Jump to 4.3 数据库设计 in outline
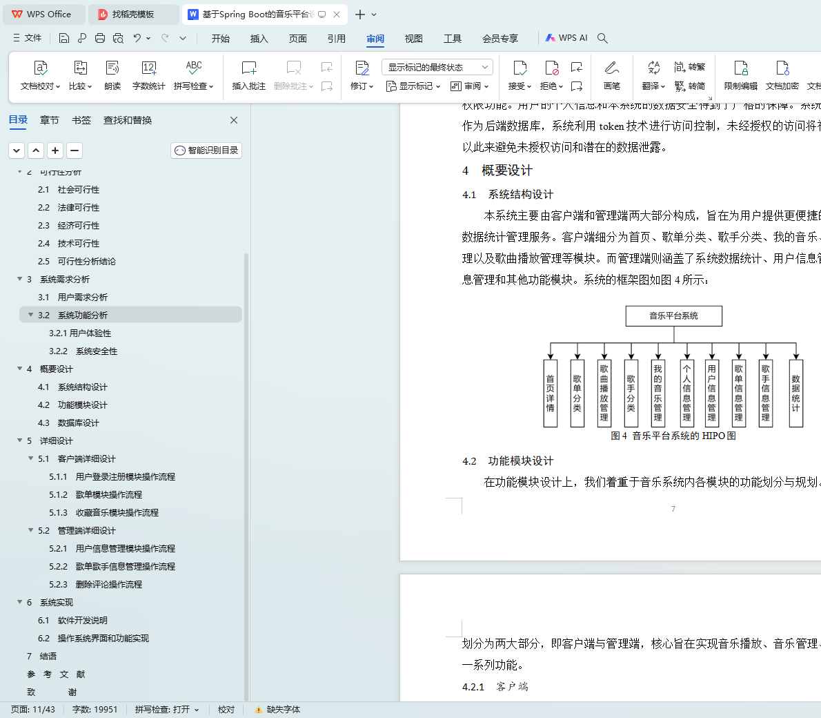Viewport: 821px width, 718px height. (68, 423)
